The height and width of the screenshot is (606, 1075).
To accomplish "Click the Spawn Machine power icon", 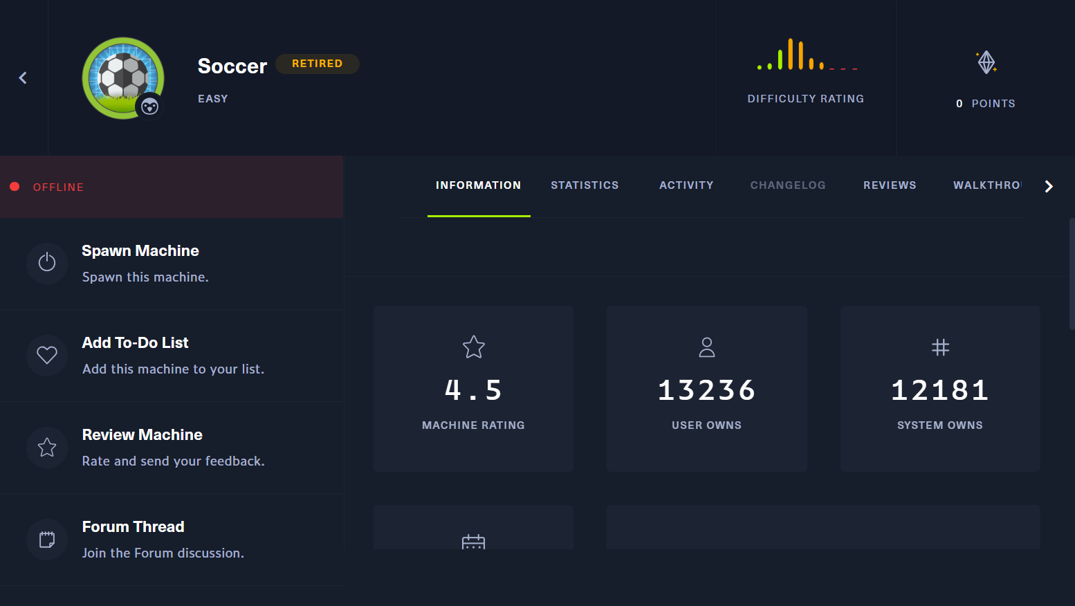I will pyautogui.click(x=47, y=264).
